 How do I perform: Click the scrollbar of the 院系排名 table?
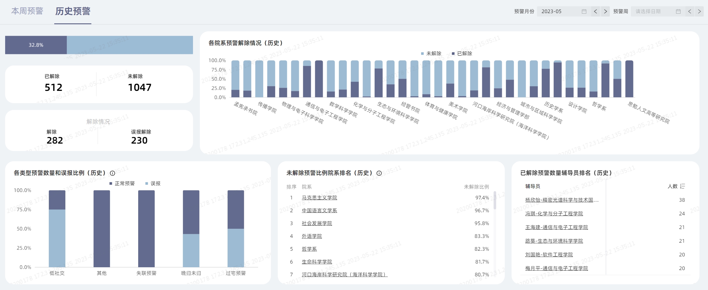tap(495, 201)
